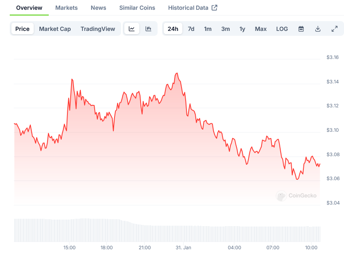Screen dimensions: 344x257
Task: Click the price peak near 31. Jan
Action: [x=177, y=74]
